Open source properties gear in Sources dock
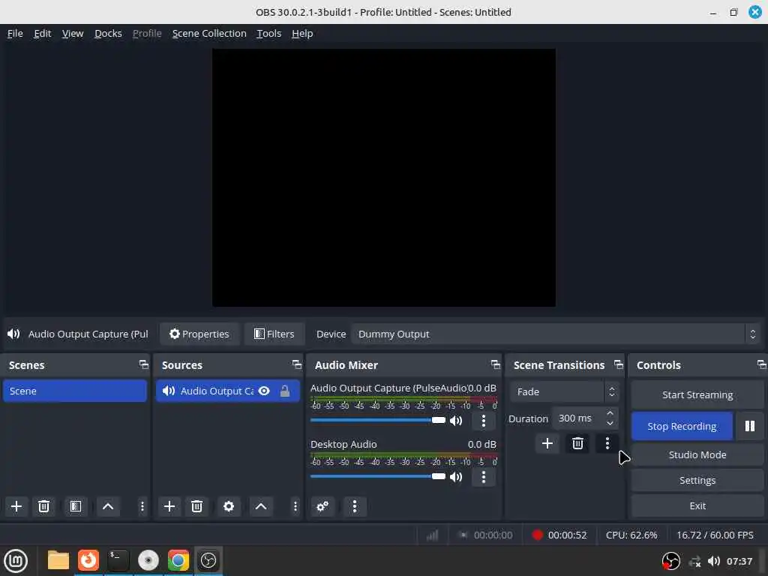This screenshot has height=576, width=768. click(x=228, y=506)
